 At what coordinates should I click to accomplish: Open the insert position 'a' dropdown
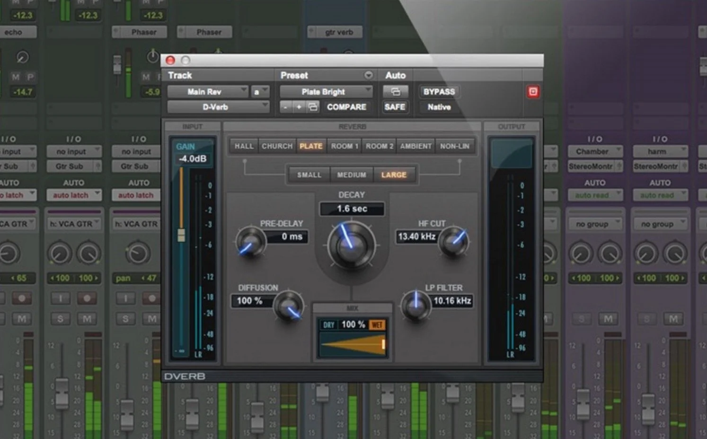coord(260,92)
